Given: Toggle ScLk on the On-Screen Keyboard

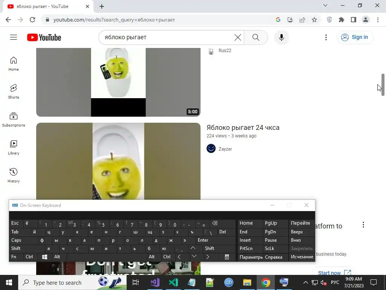Looking at the screenshot, I should [x=275, y=248].
